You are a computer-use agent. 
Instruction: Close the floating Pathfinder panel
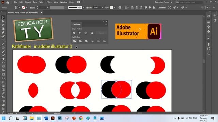pyautogui.click(x=107, y=21)
